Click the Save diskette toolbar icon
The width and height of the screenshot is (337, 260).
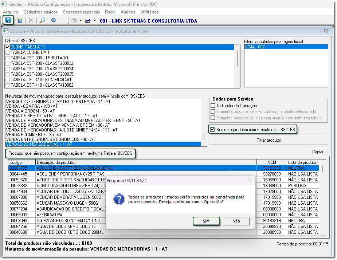click(8, 20)
